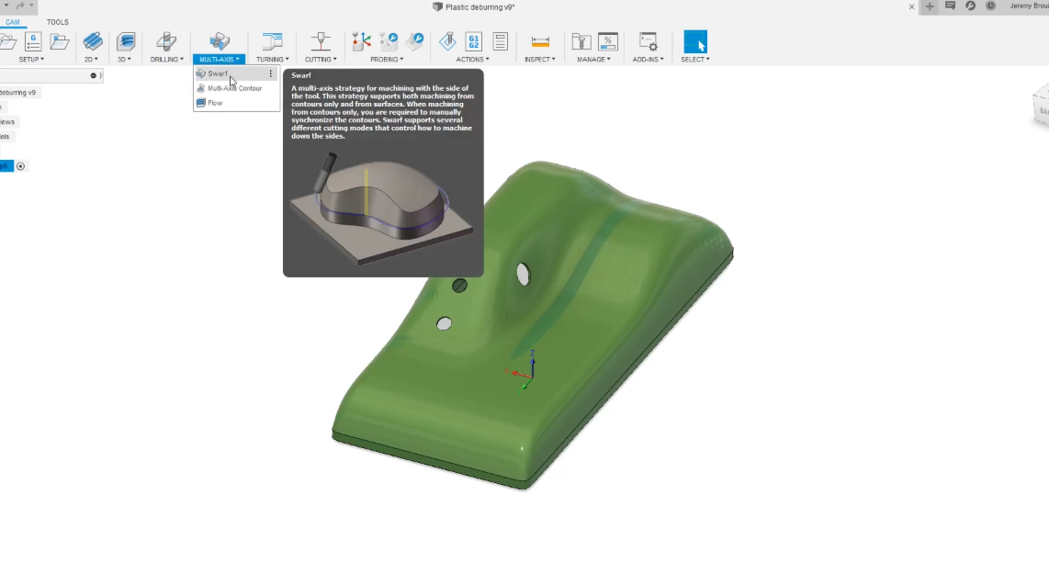The image size is (1049, 574).
Task: Pick Flow from the Multi-Axis menu
Action: [x=215, y=103]
